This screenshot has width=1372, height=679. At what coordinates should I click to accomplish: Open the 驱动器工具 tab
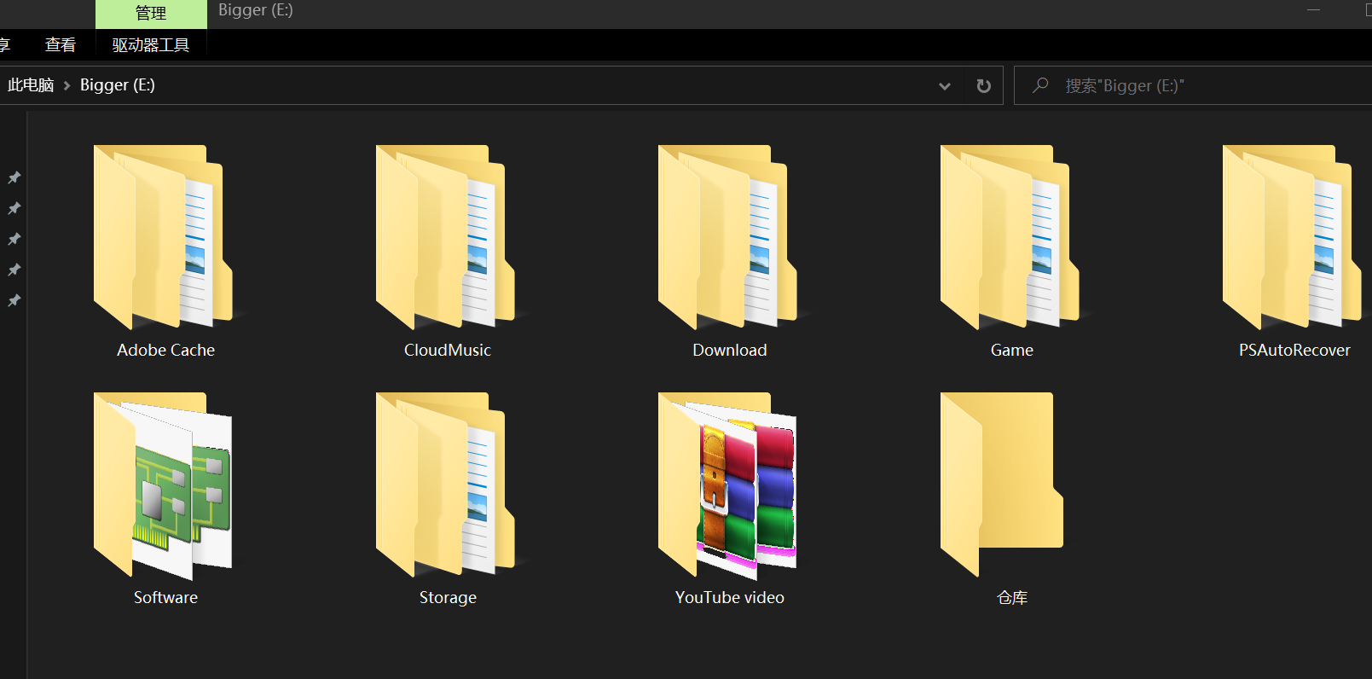coord(151,45)
